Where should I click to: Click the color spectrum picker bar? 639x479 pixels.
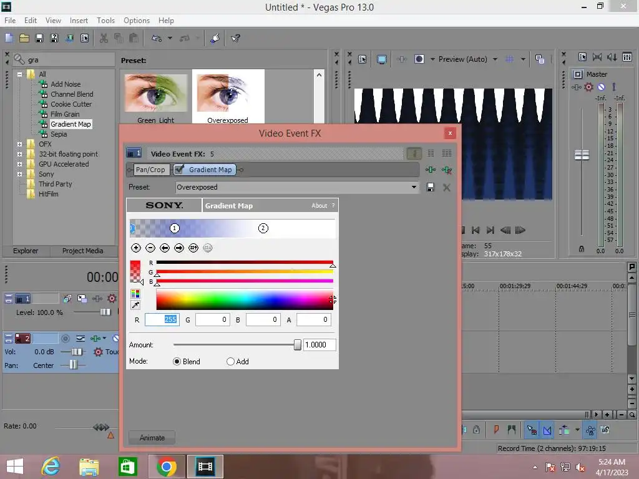pyautogui.click(x=245, y=300)
